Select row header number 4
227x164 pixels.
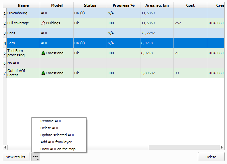[x=5, y=43]
